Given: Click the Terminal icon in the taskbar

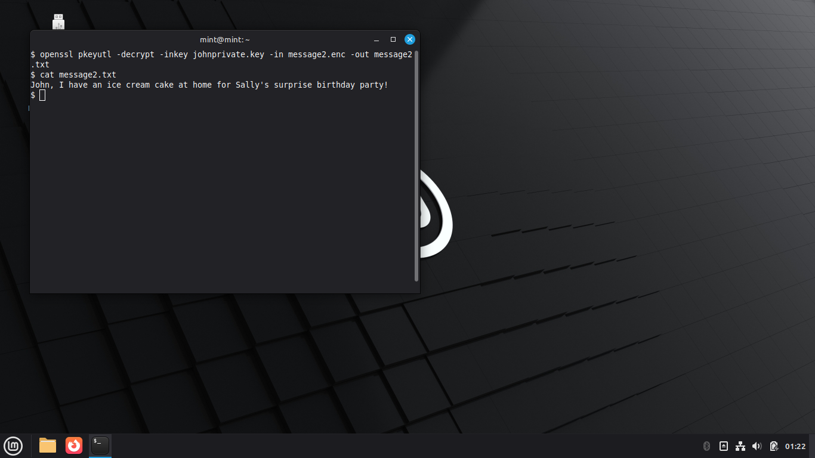Looking at the screenshot, I should (x=100, y=445).
